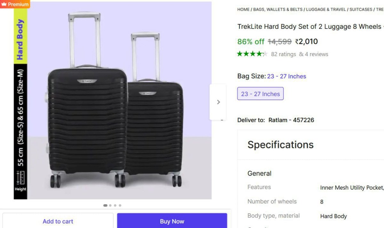
Task: View the 82 ratings link
Action: tap(283, 54)
